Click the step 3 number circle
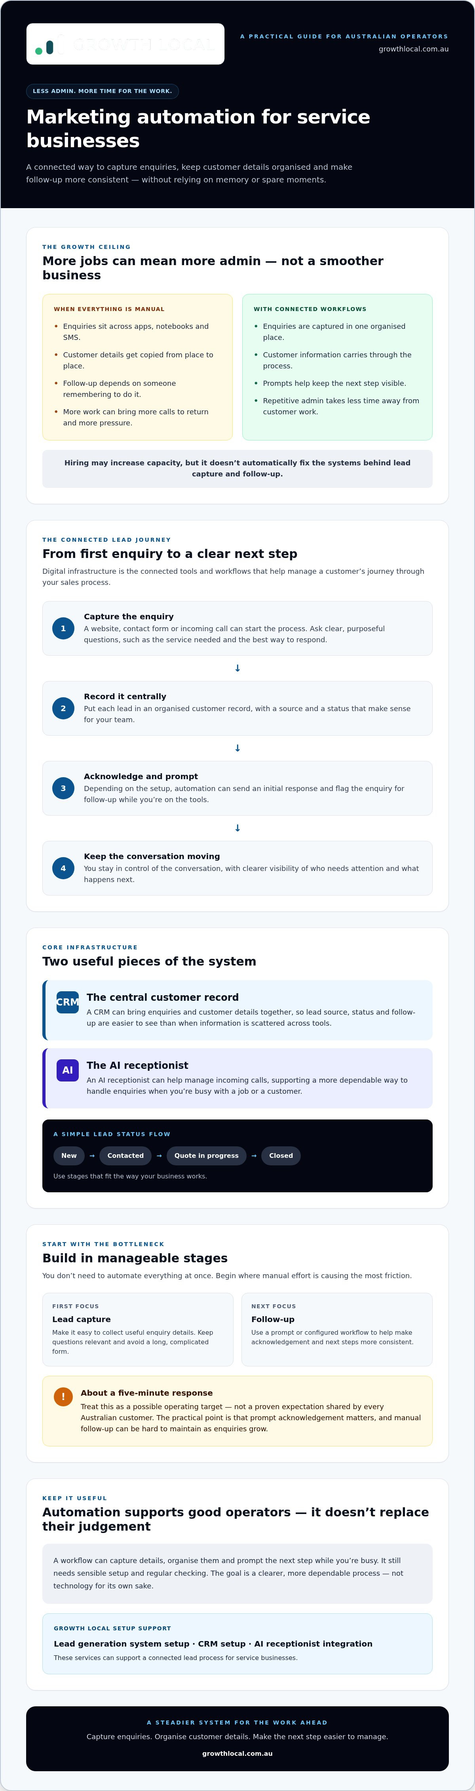The height and width of the screenshot is (1791, 475). click(x=63, y=788)
